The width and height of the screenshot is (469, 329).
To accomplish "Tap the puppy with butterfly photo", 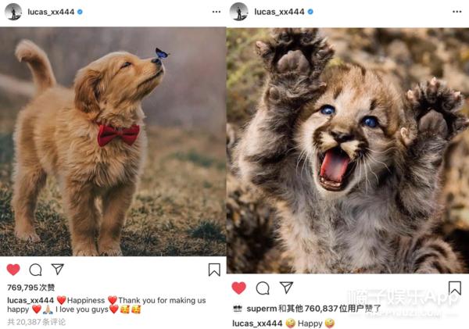I will (113, 141).
